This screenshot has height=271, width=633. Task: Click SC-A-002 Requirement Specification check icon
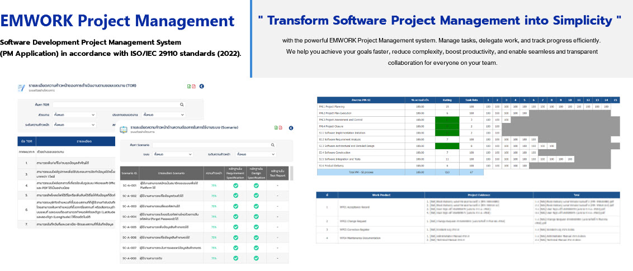coord(236,196)
